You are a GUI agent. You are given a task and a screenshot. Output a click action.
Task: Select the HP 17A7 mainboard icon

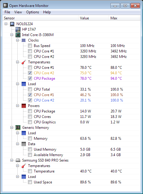click(x=18, y=29)
